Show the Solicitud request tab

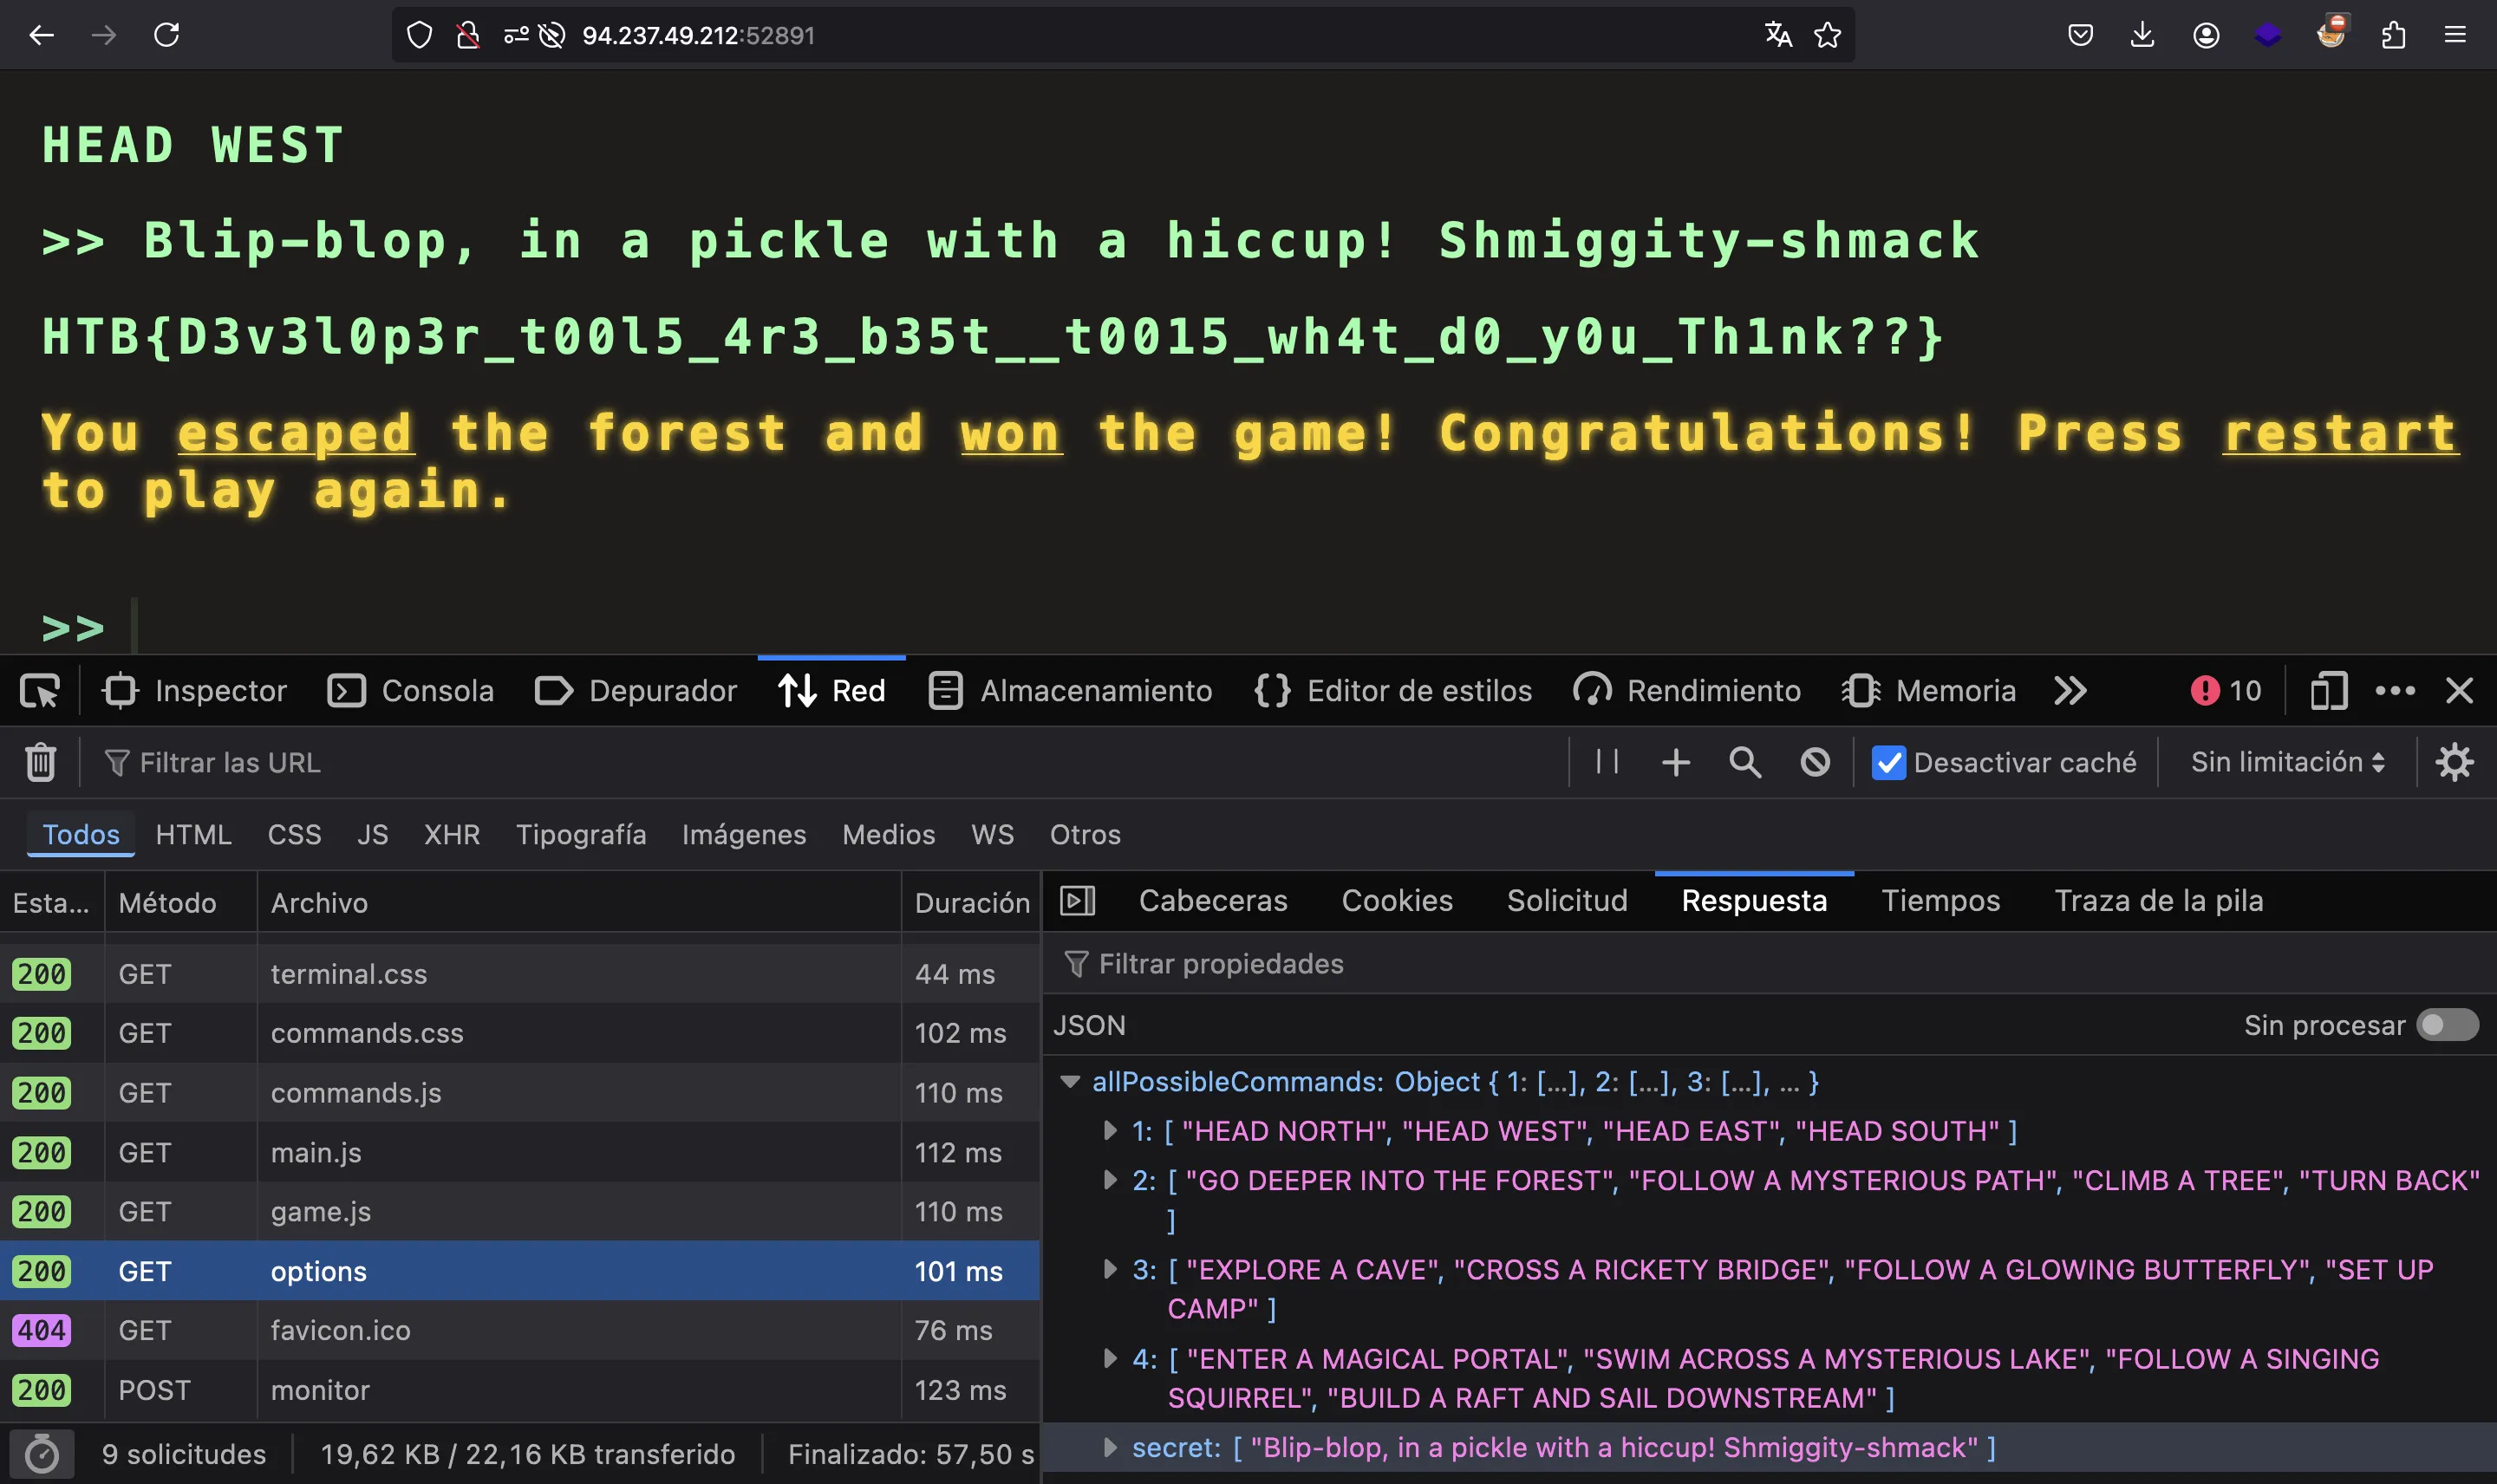coord(1567,901)
